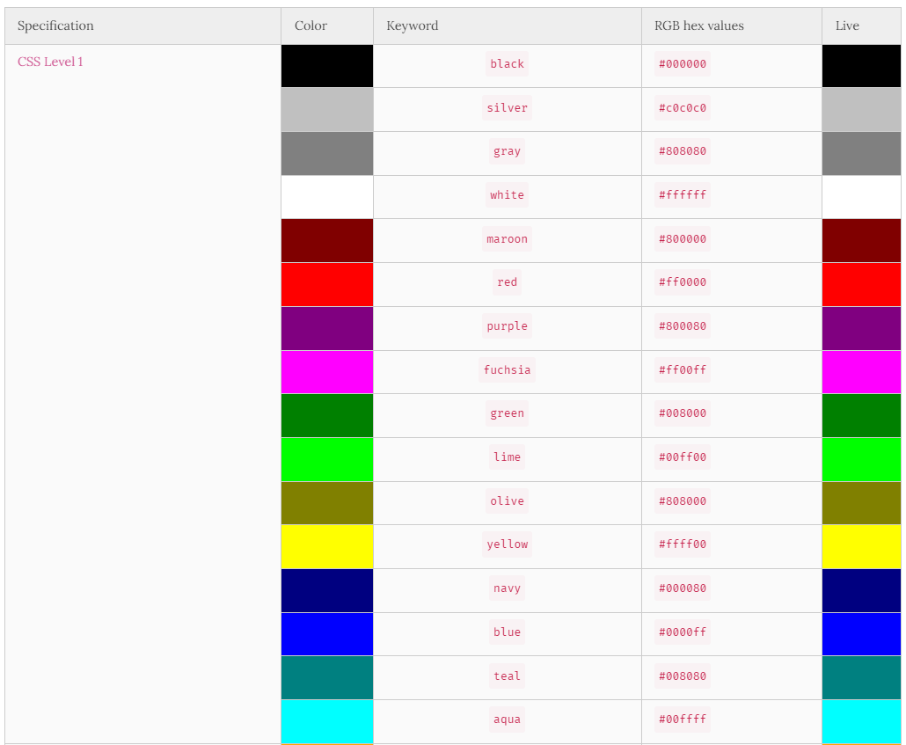This screenshot has width=906, height=745.
Task: Click the 'navy' keyword code
Action: 507,588
